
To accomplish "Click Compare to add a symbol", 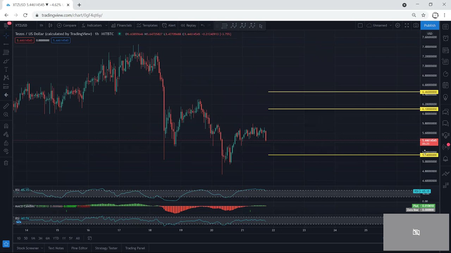I will (x=67, y=25).
